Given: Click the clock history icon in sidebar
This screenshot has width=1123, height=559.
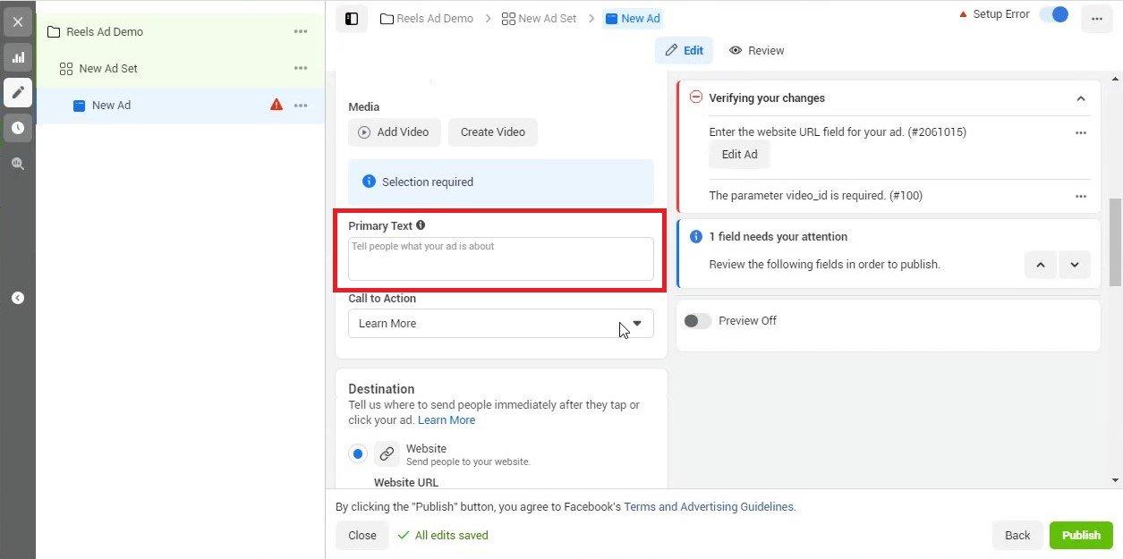Looking at the screenshot, I should tap(17, 128).
